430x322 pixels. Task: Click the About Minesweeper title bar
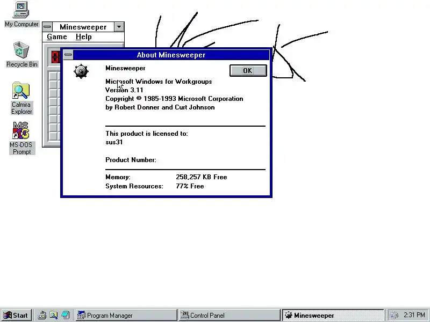tap(171, 55)
